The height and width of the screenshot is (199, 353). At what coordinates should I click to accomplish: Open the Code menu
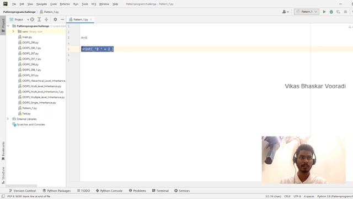point(54,4)
